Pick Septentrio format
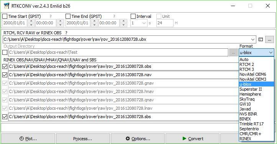 (256, 129)
